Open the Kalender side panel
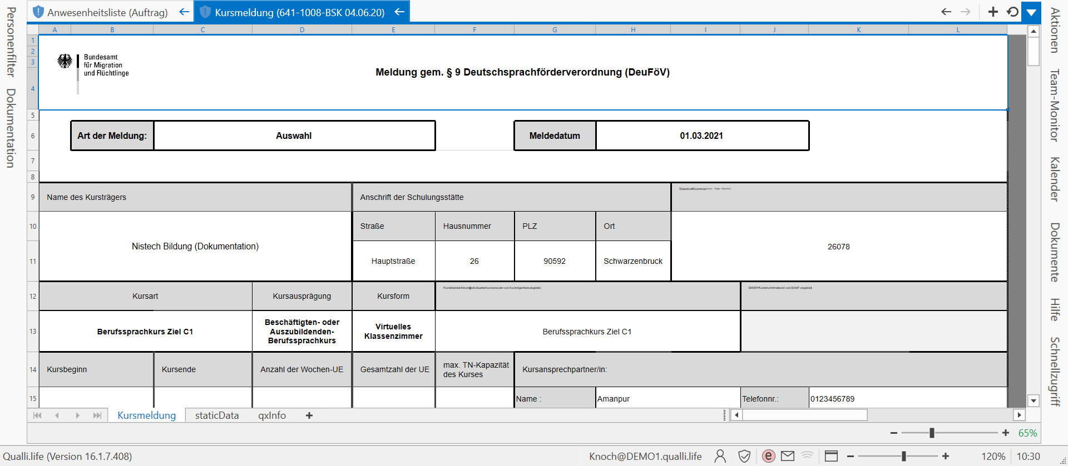Screen dimensions: 1068x466 (1054, 179)
